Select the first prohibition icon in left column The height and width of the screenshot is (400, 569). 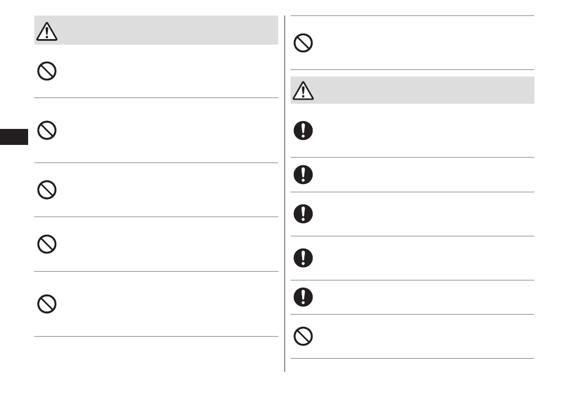(47, 71)
